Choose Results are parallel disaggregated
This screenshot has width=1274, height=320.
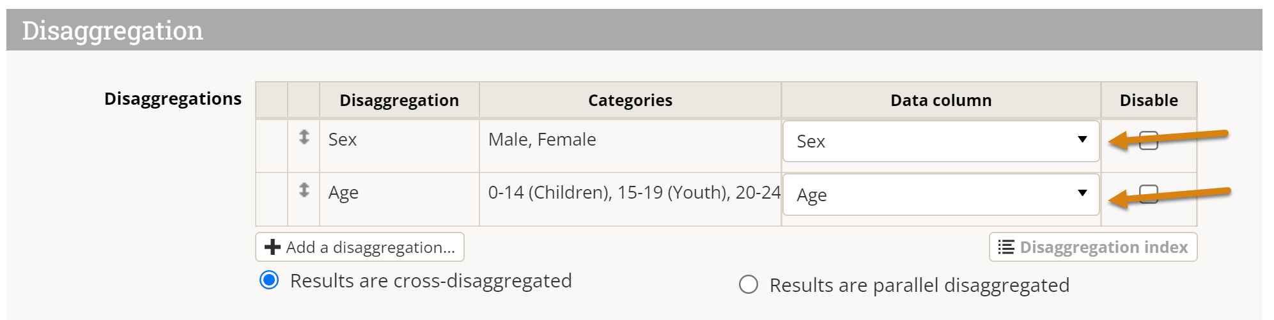click(749, 284)
